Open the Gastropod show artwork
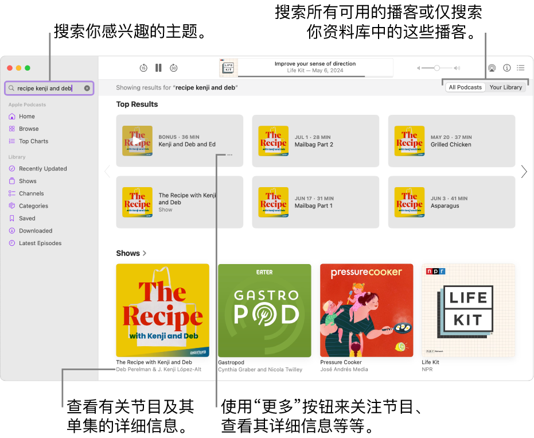The image size is (534, 438). (x=264, y=311)
